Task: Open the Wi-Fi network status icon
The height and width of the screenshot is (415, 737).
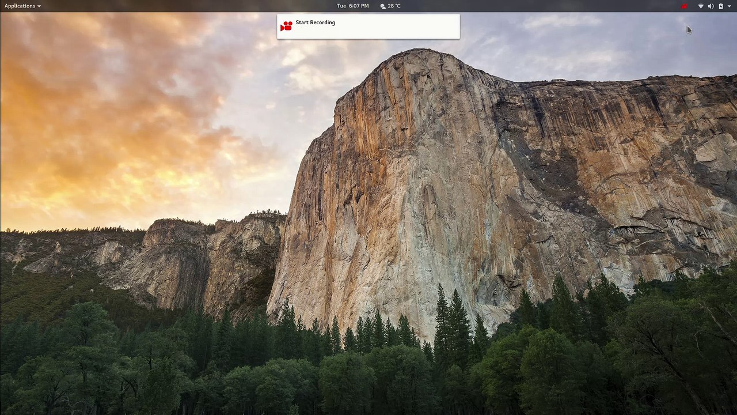Action: [701, 6]
